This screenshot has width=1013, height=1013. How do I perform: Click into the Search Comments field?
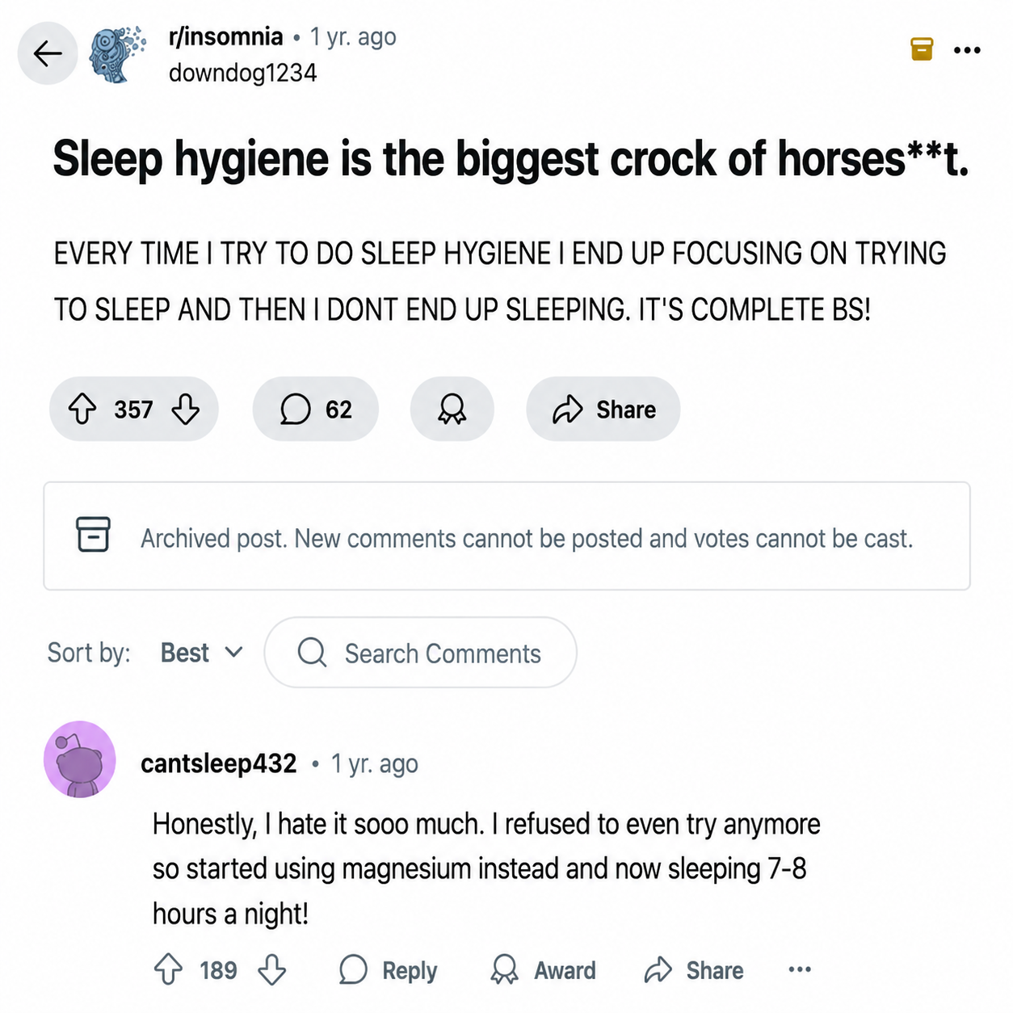pos(420,653)
